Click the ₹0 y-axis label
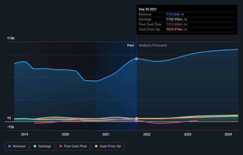Viewport: 243px width, 155px height. coord(9,118)
